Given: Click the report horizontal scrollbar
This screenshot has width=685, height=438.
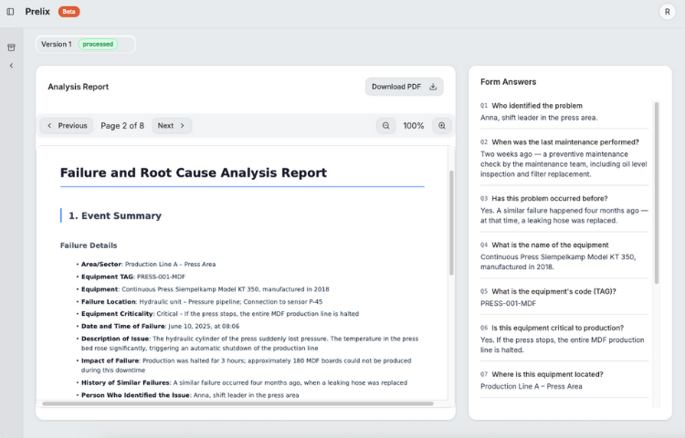Looking at the screenshot, I should click(x=238, y=403).
